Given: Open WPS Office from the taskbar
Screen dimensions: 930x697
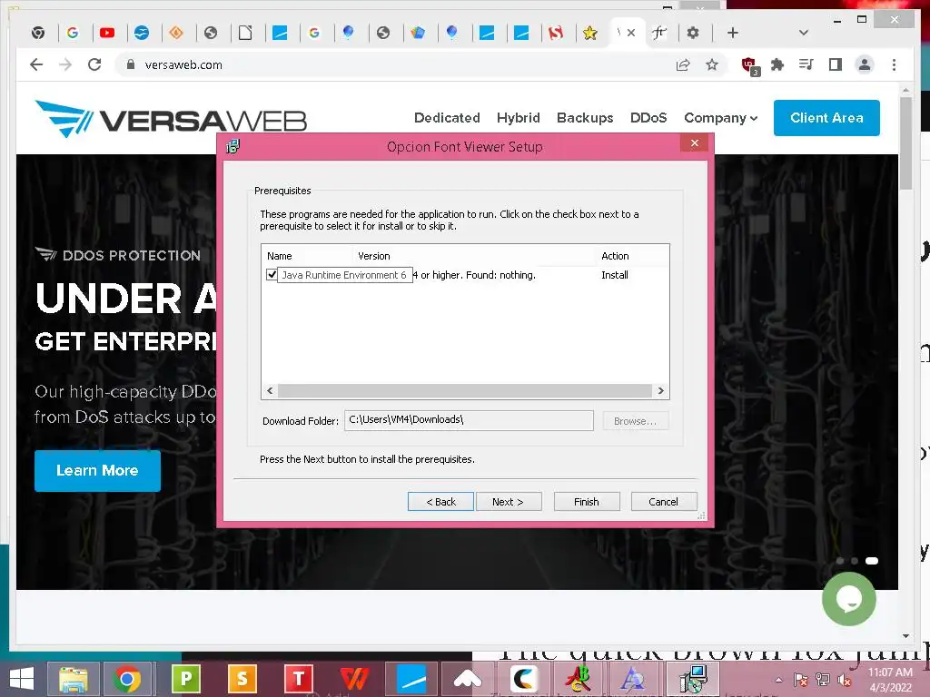Looking at the screenshot, I should [355, 679].
